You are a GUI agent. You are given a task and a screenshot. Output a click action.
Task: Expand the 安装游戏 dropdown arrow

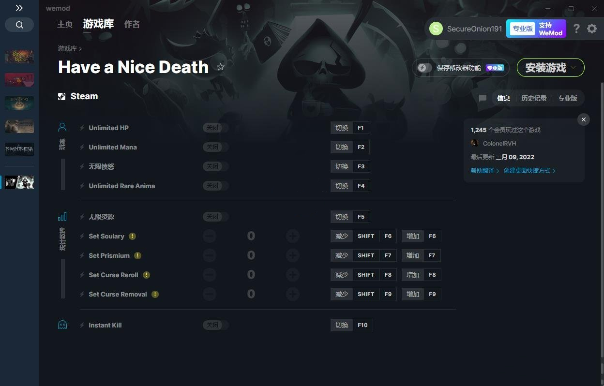[x=574, y=68]
